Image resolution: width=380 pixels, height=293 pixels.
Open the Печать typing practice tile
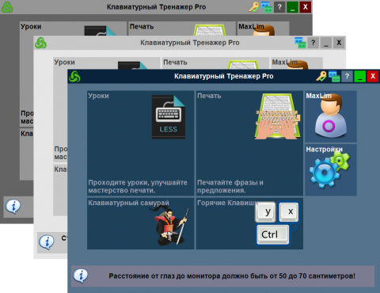(x=249, y=143)
